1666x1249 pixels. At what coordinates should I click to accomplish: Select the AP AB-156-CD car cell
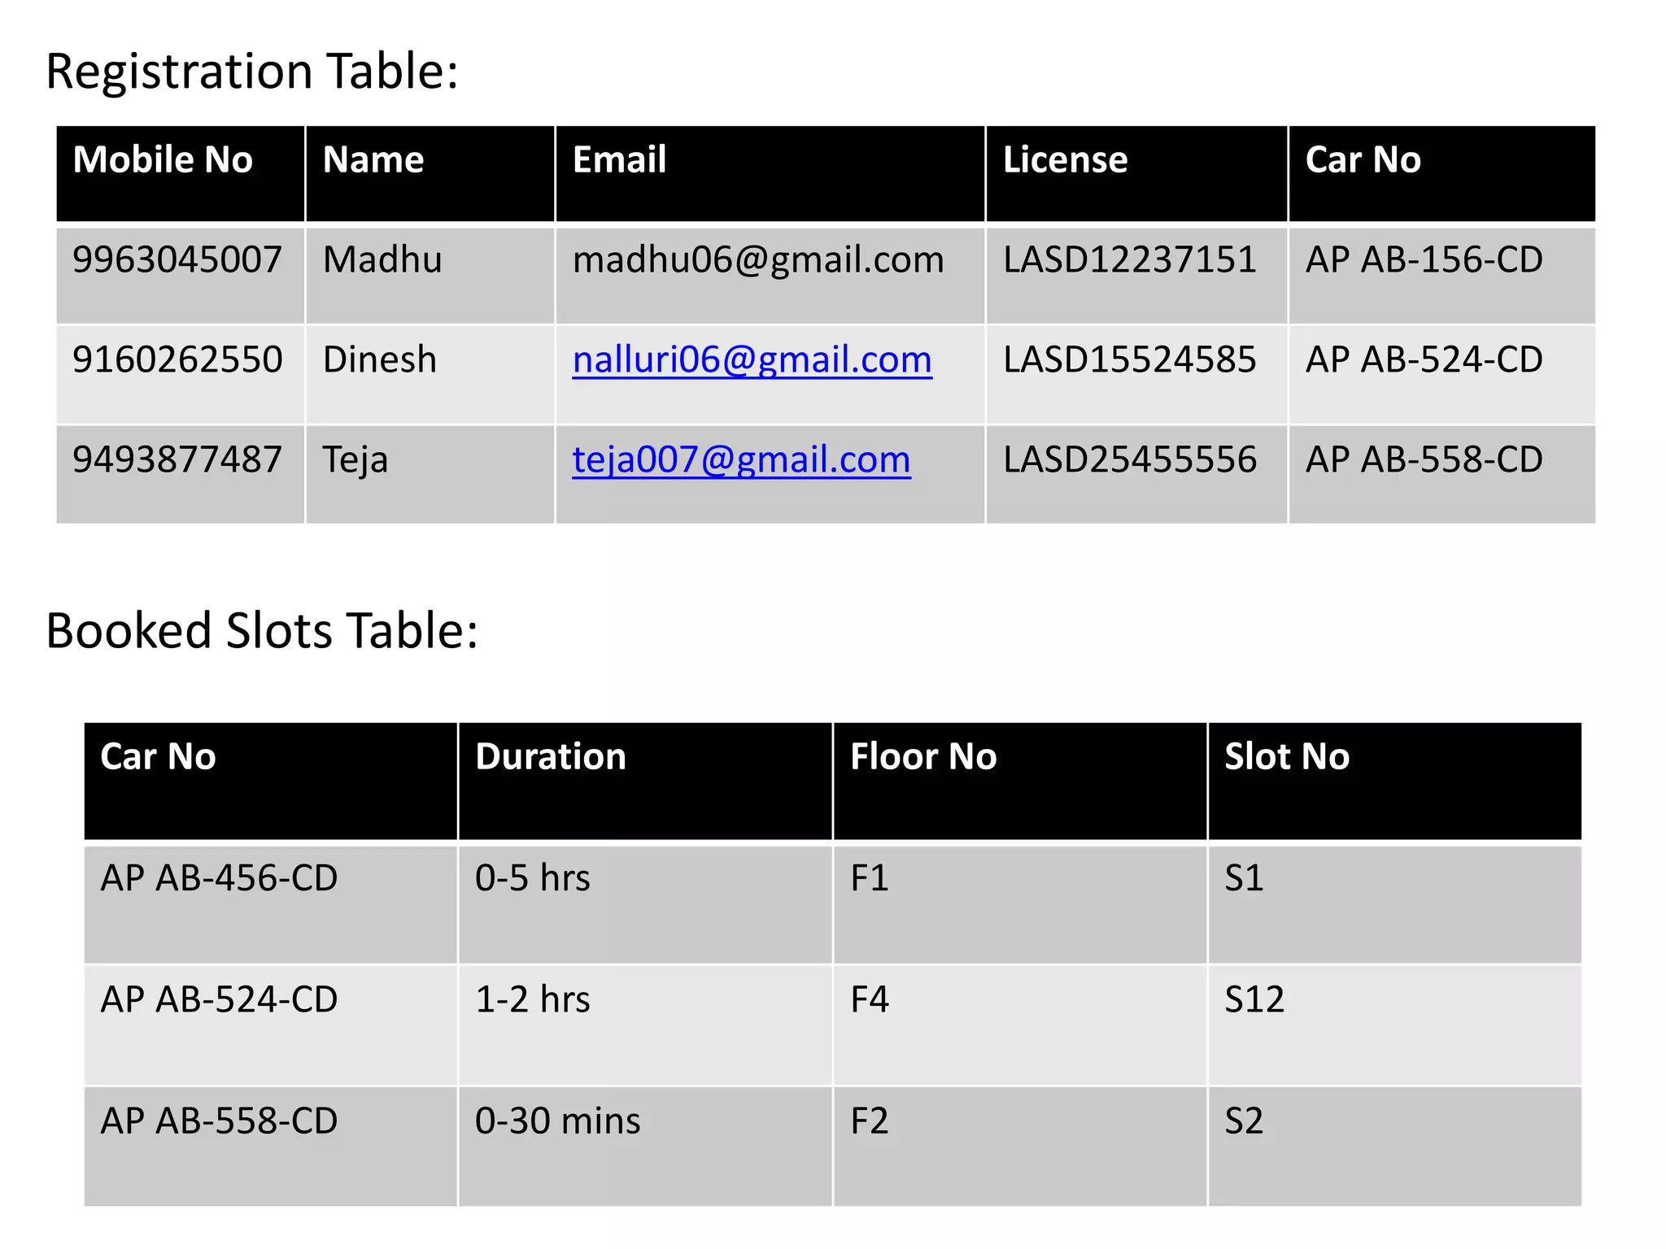(x=1424, y=260)
